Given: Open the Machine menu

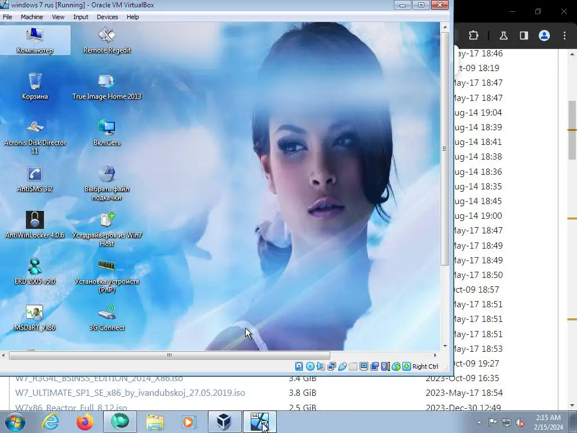Looking at the screenshot, I should (x=32, y=17).
